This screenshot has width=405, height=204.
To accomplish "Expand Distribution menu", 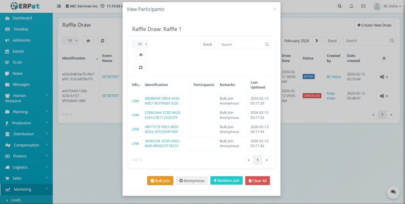I will point(26,134).
